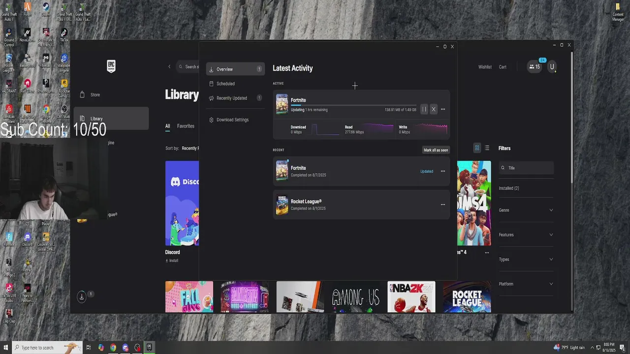Viewport: 630px width, 354px height.
Task: Open more options for completed Fortnite entry
Action: coord(443,171)
